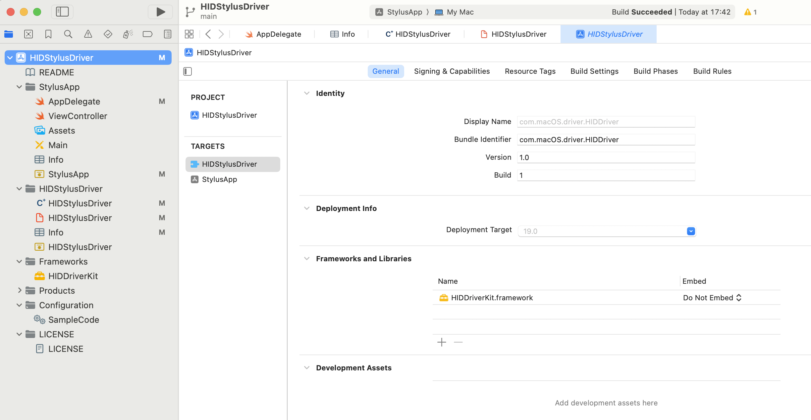
Task: Hide the project and targets list panel
Action: coord(188,71)
